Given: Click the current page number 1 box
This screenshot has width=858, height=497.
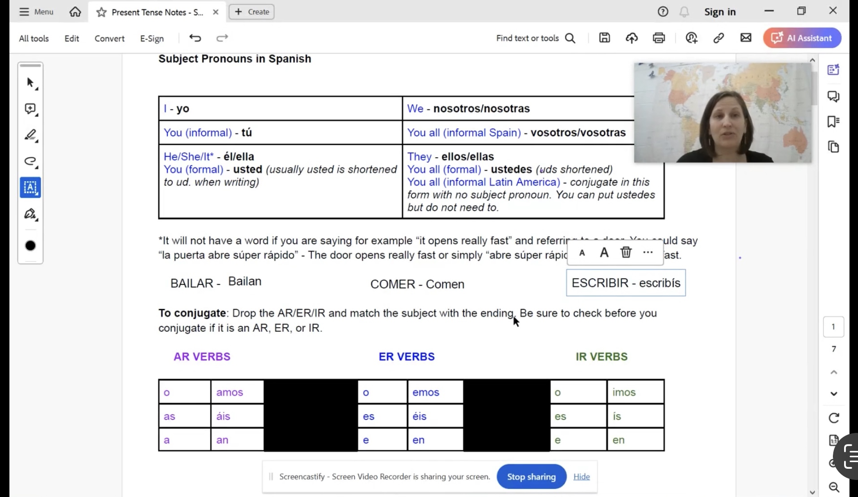Looking at the screenshot, I should pos(833,327).
